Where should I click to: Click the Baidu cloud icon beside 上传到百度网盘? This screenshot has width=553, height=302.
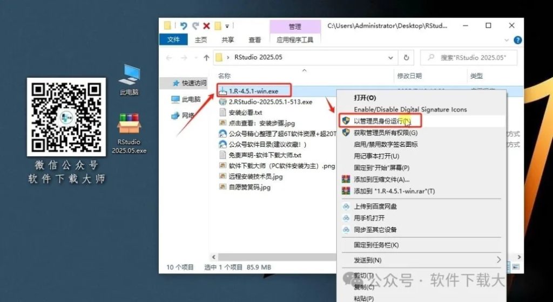coord(346,206)
